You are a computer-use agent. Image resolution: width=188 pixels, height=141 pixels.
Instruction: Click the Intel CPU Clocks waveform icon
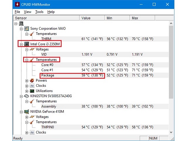pyautogui.click(x=32, y=86)
